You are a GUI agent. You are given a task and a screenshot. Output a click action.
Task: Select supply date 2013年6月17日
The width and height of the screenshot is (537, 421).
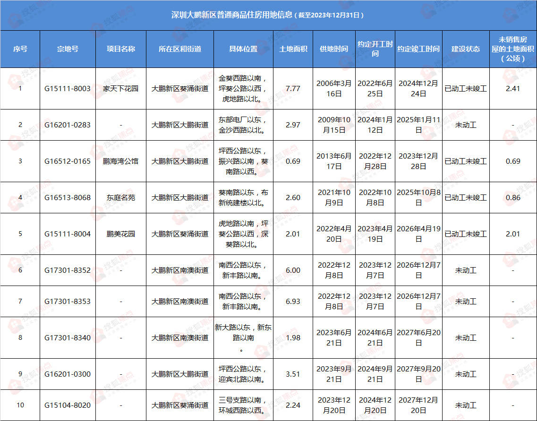click(334, 161)
